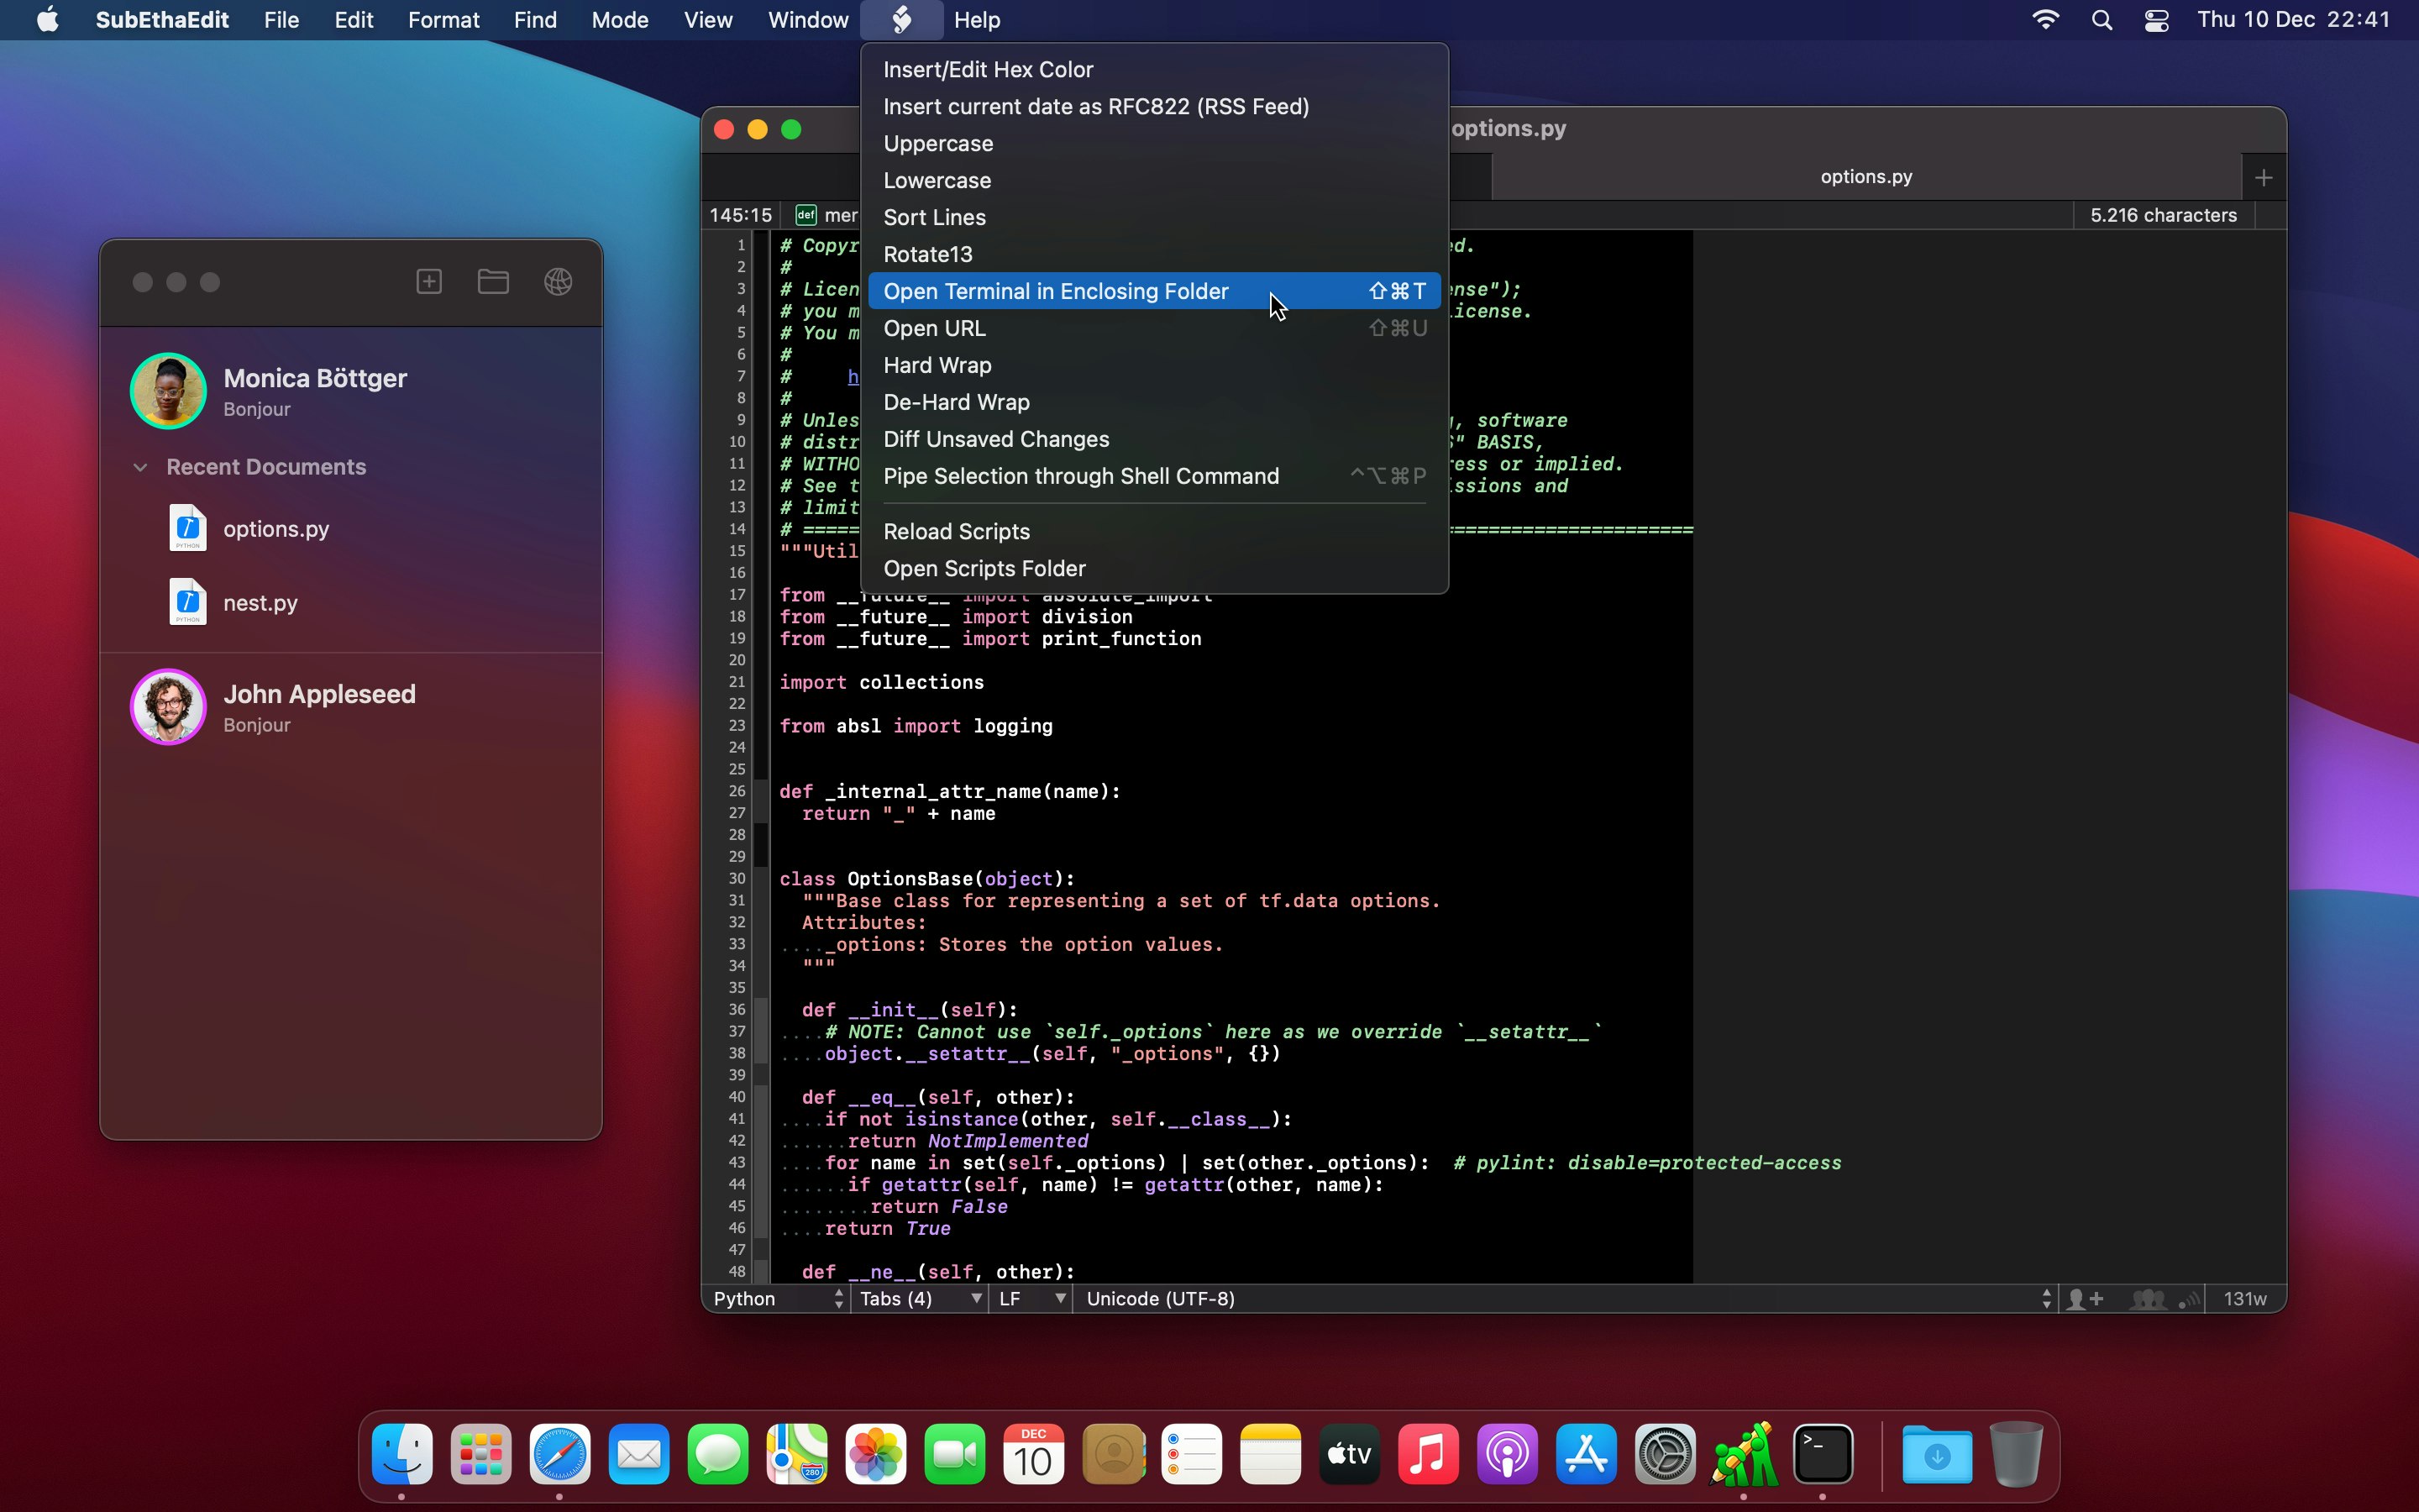This screenshot has width=2419, height=1512.
Task: Click Monica Böttger's avatar
Action: (168, 391)
